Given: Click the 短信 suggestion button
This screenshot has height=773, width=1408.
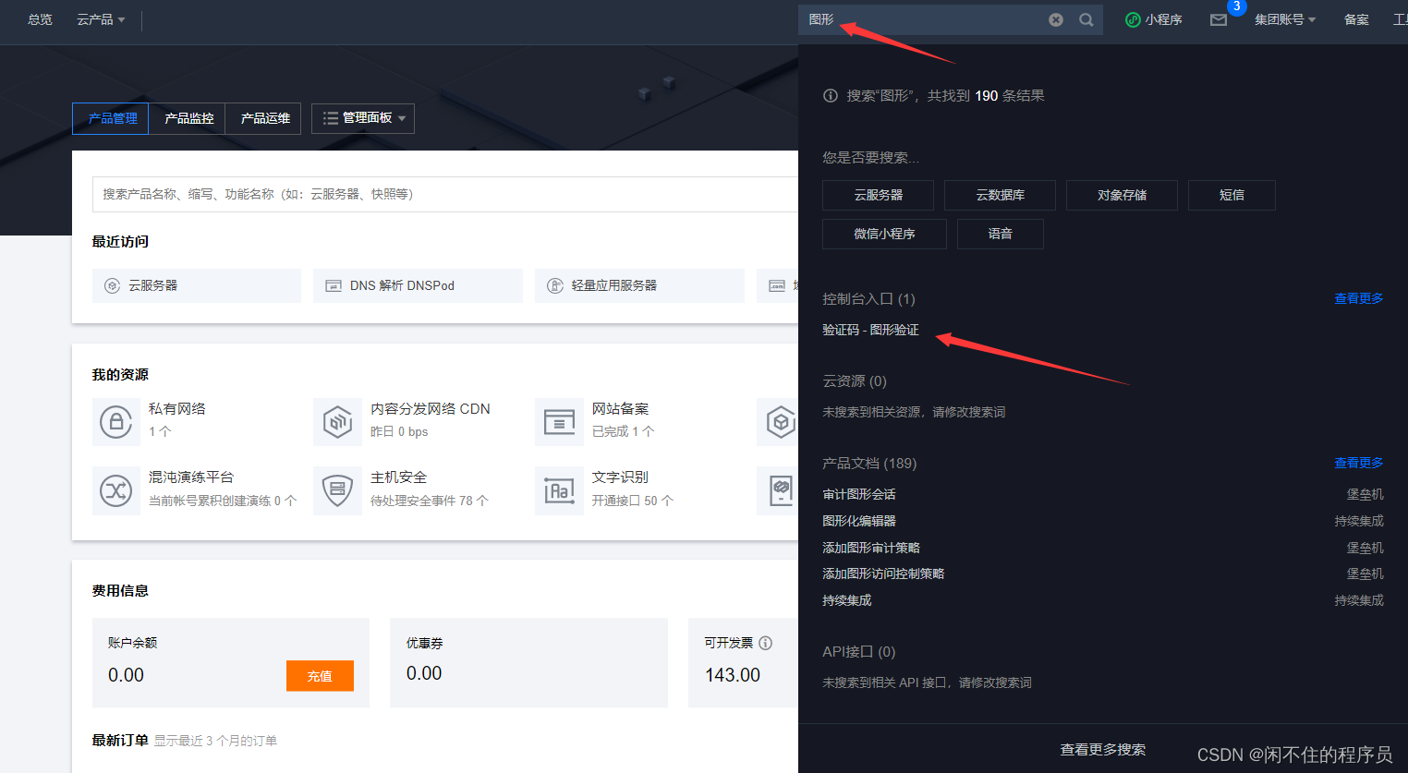Looking at the screenshot, I should click(x=1232, y=195).
